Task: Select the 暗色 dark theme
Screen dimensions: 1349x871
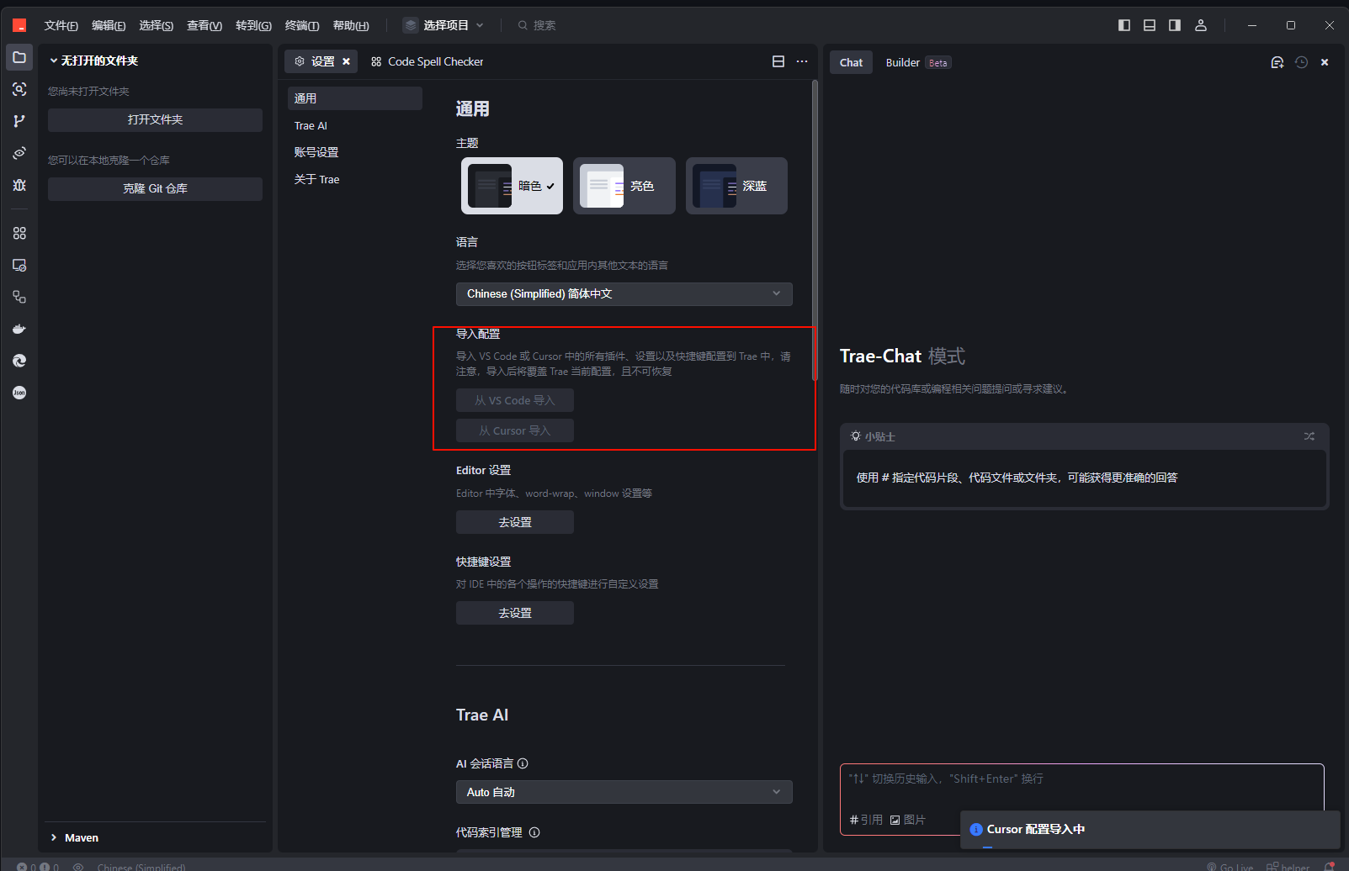Action: click(x=512, y=186)
